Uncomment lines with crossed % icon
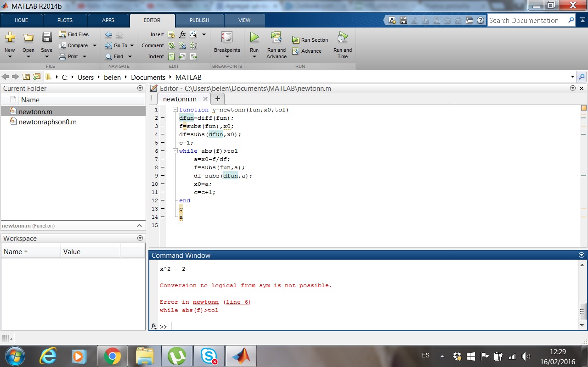The width and height of the screenshot is (588, 367). (182, 45)
